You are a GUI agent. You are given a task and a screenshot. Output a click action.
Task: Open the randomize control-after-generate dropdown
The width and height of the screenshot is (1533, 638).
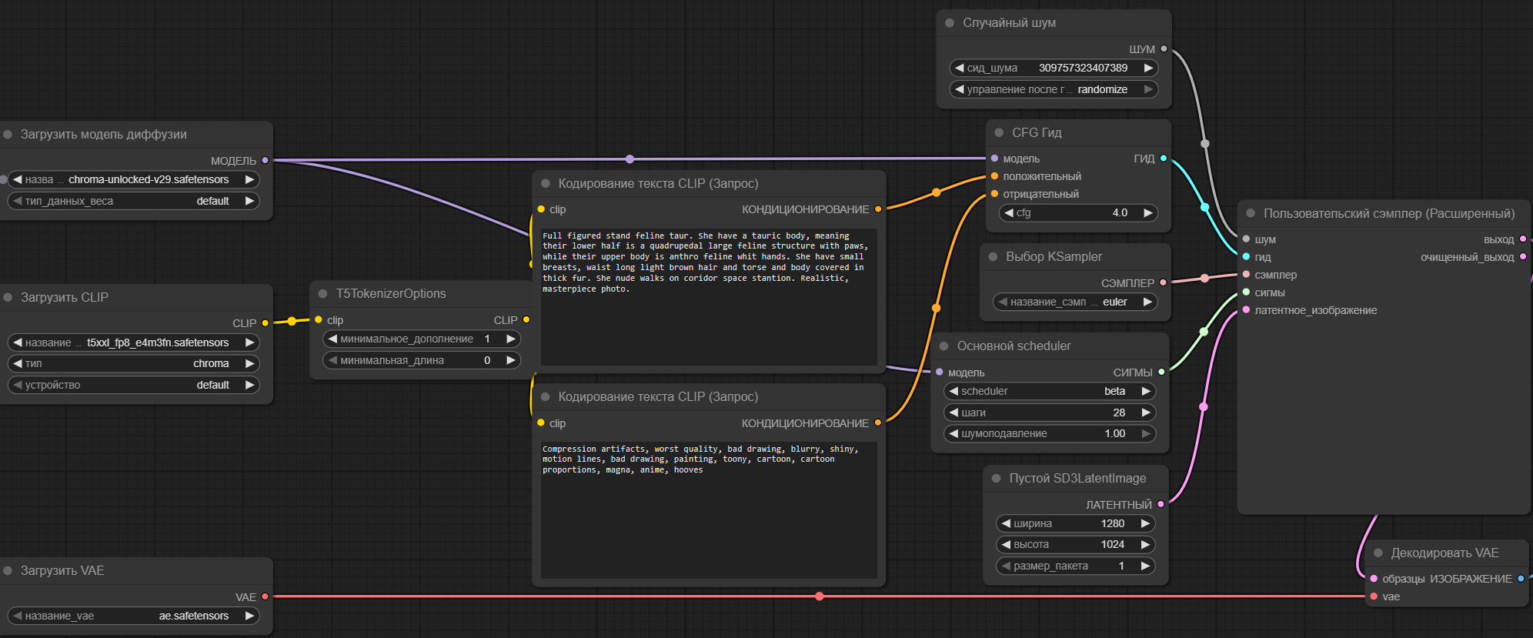point(1054,89)
